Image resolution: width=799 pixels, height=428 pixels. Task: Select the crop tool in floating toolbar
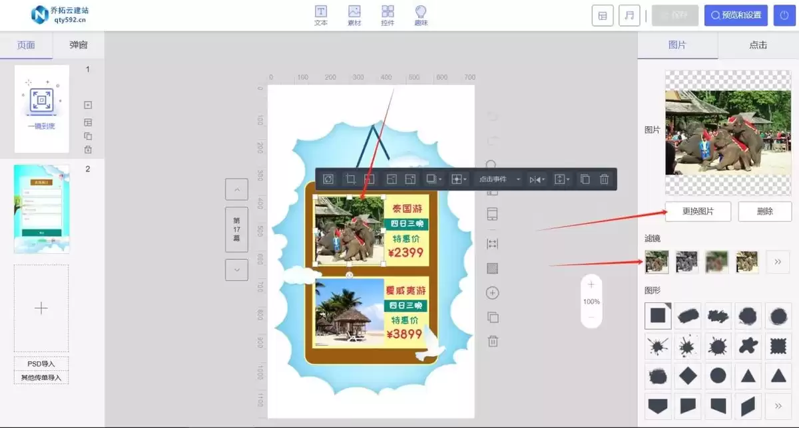350,179
